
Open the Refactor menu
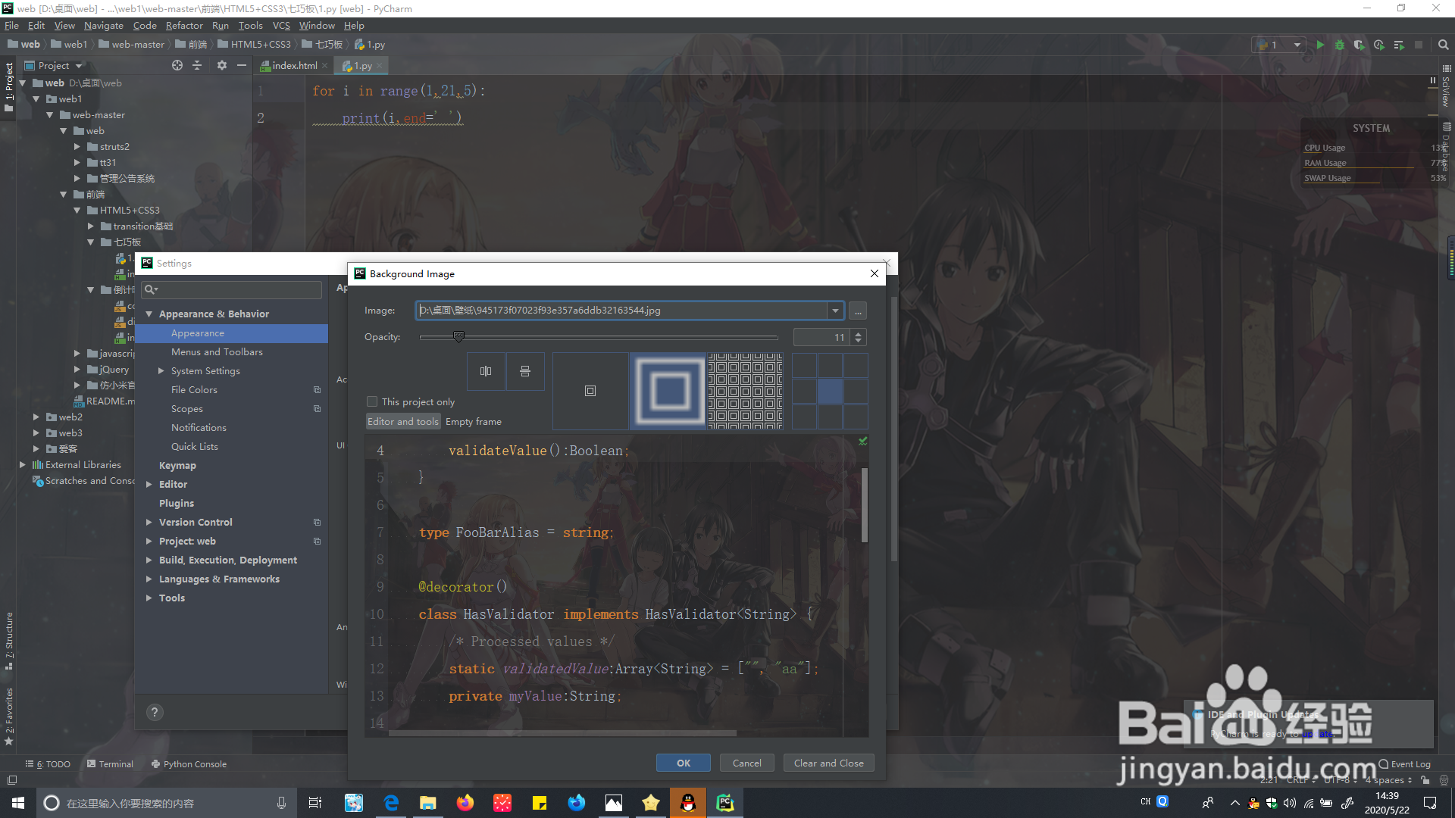tap(184, 26)
